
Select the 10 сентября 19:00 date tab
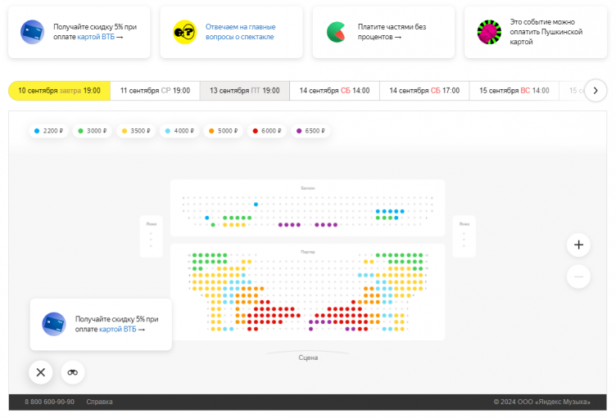pyautogui.click(x=59, y=91)
